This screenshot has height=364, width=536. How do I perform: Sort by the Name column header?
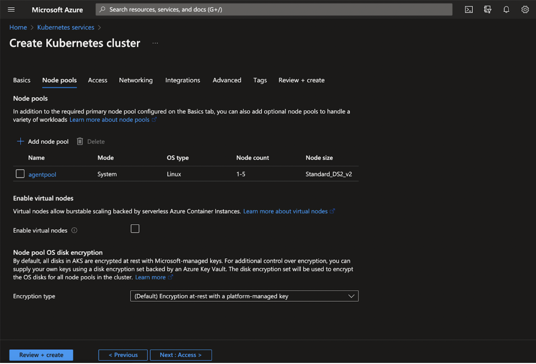[36, 158]
